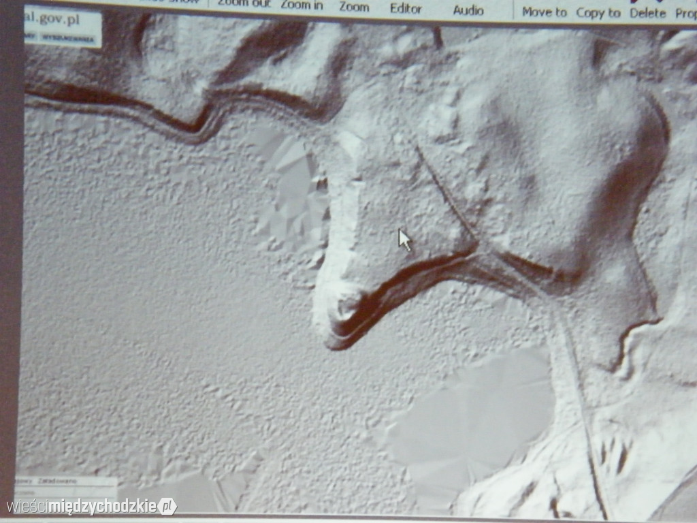This screenshot has height=523, width=697.
Task: Open the partially visible Properties command
Action: pyautogui.click(x=685, y=13)
